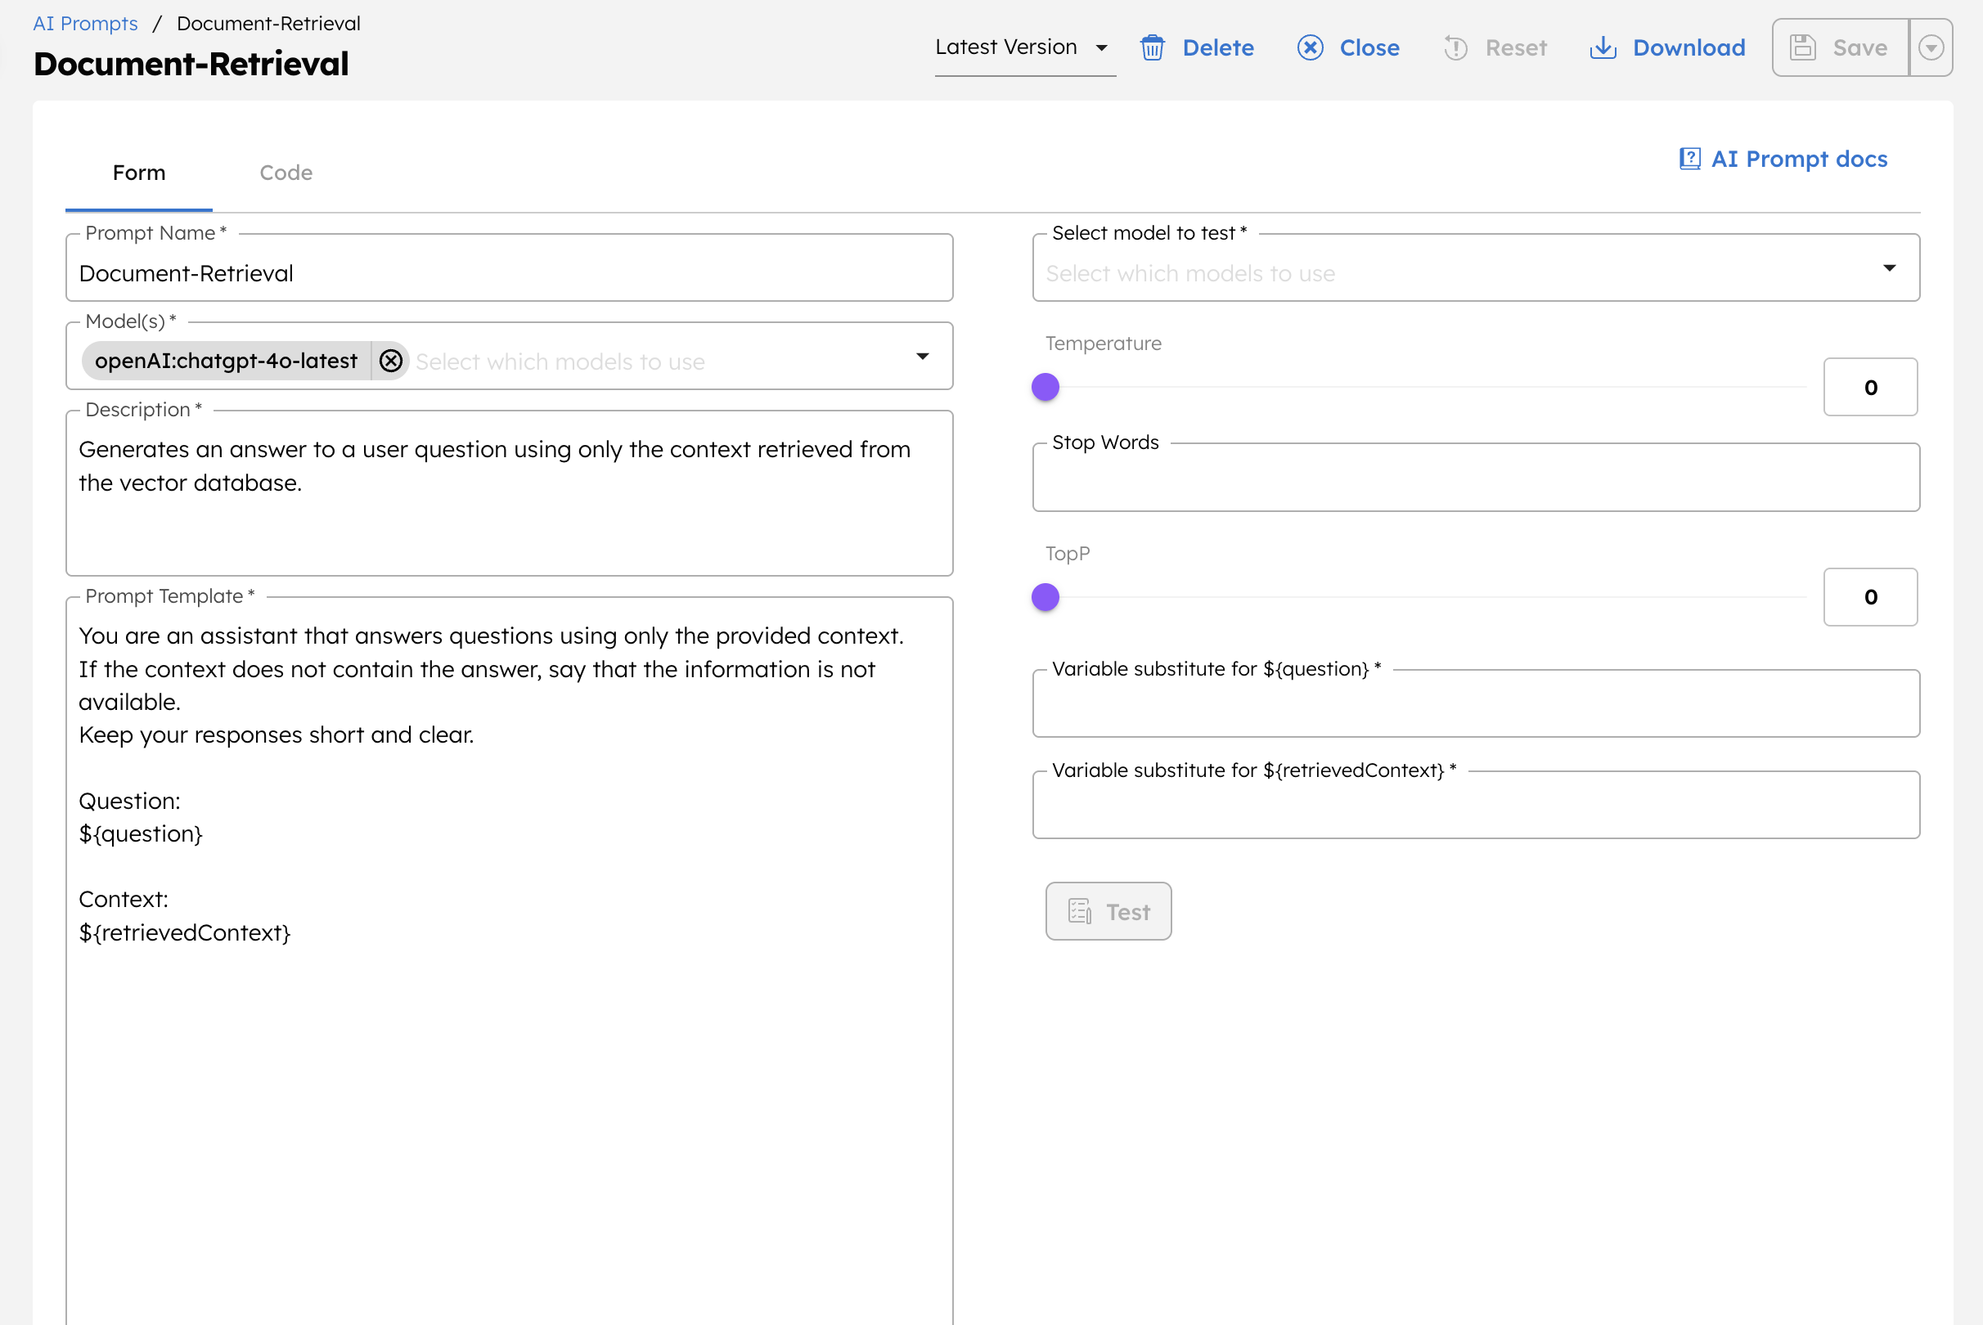Open AI Prompt docs via its help icon

click(x=1688, y=158)
